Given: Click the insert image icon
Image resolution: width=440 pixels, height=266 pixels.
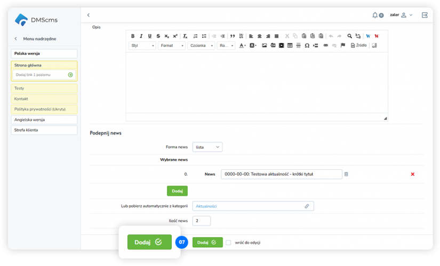Looking at the screenshot, I should [x=264, y=45].
